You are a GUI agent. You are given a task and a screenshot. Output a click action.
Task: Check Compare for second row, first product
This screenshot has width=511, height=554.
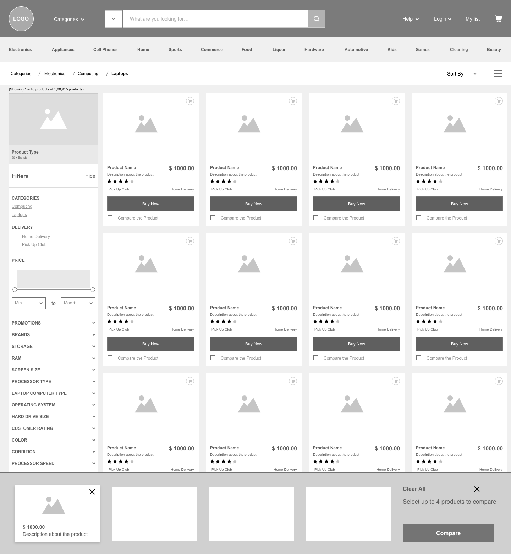[x=110, y=358]
